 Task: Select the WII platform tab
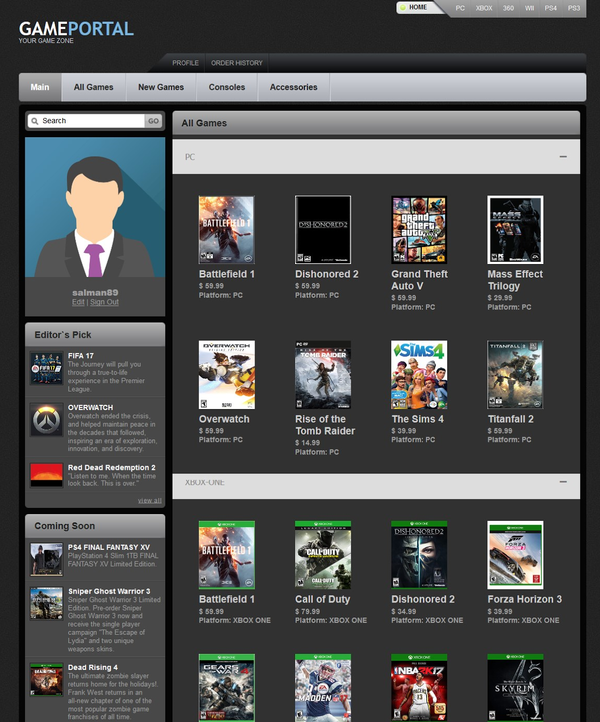[x=529, y=8]
